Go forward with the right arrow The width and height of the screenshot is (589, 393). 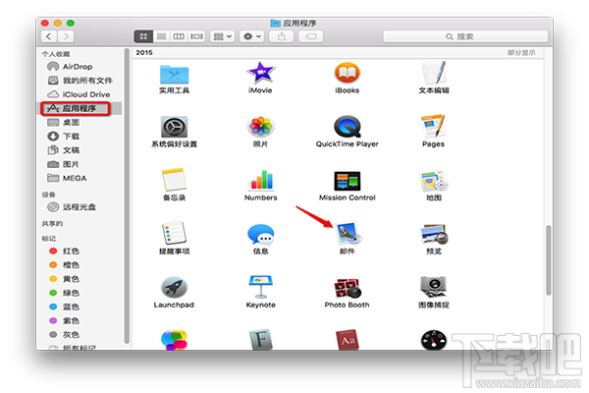[x=66, y=36]
